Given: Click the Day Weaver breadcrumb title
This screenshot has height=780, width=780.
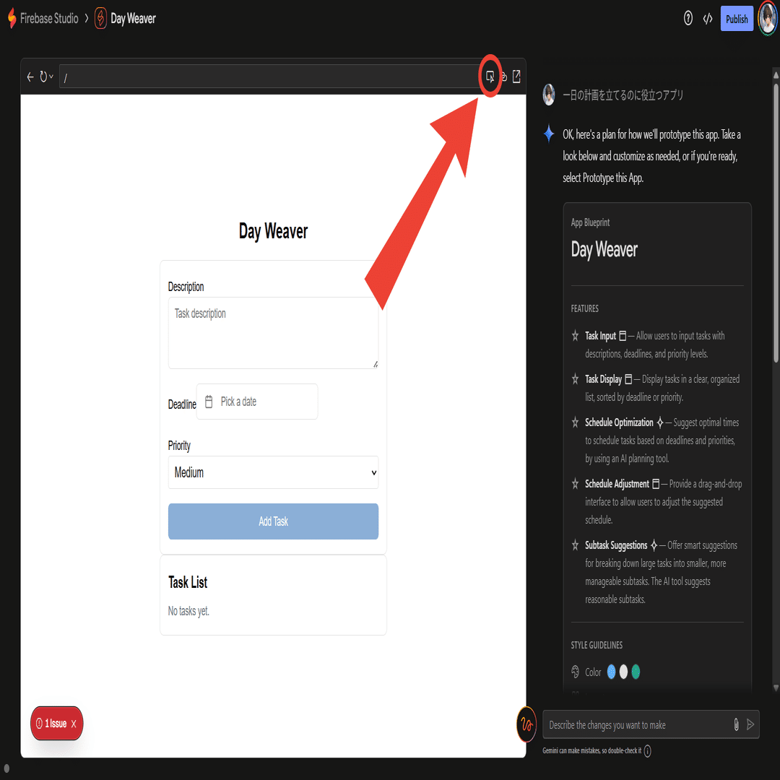Looking at the screenshot, I should pos(133,18).
